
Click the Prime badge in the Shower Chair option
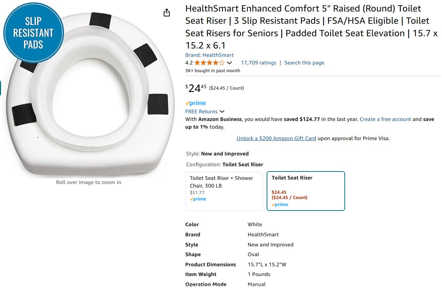coord(198,199)
